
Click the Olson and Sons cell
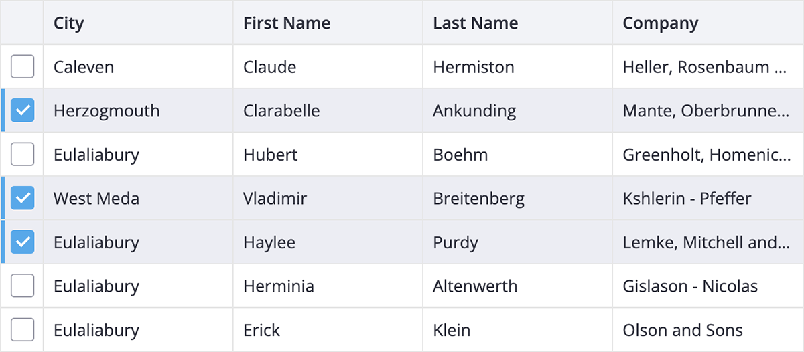(708, 330)
